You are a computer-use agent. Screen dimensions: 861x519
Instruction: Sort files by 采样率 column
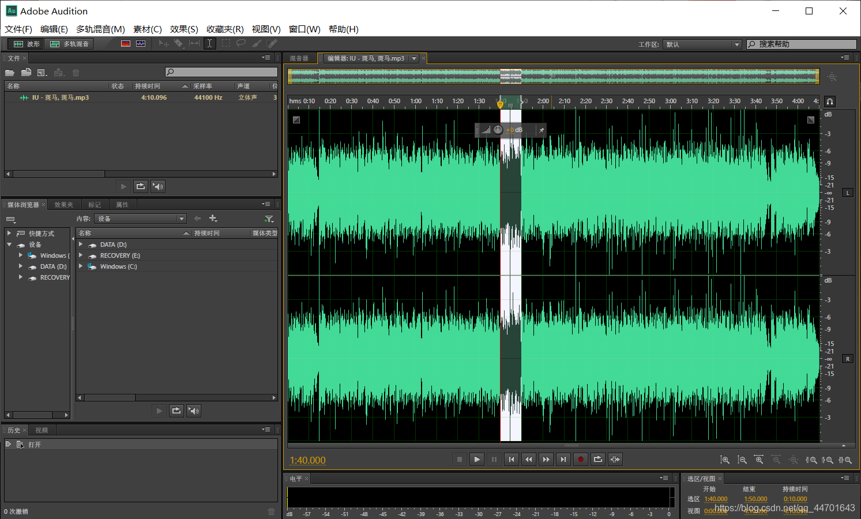point(212,86)
